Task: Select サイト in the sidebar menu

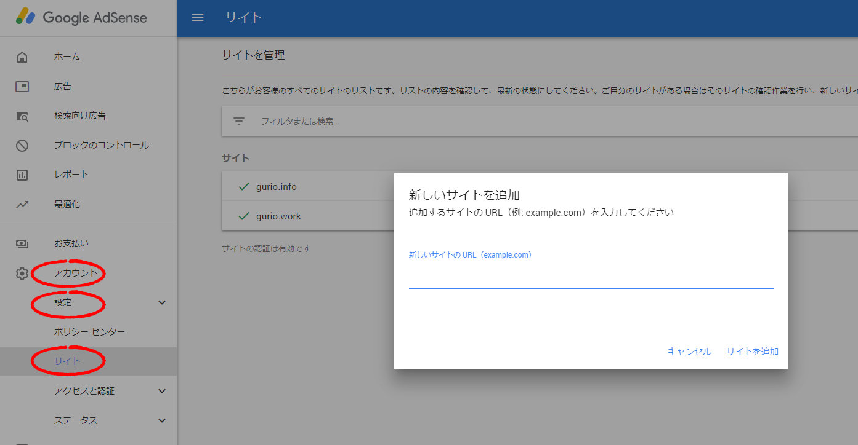Action: click(x=67, y=361)
